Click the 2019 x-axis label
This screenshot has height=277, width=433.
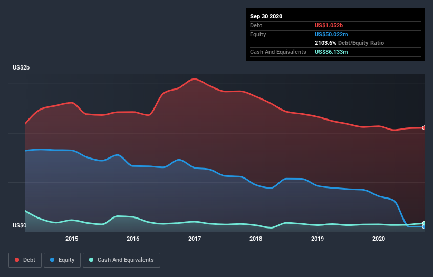(x=317, y=239)
